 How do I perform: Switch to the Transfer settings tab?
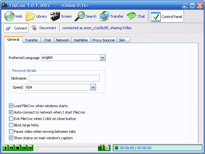coord(31,40)
